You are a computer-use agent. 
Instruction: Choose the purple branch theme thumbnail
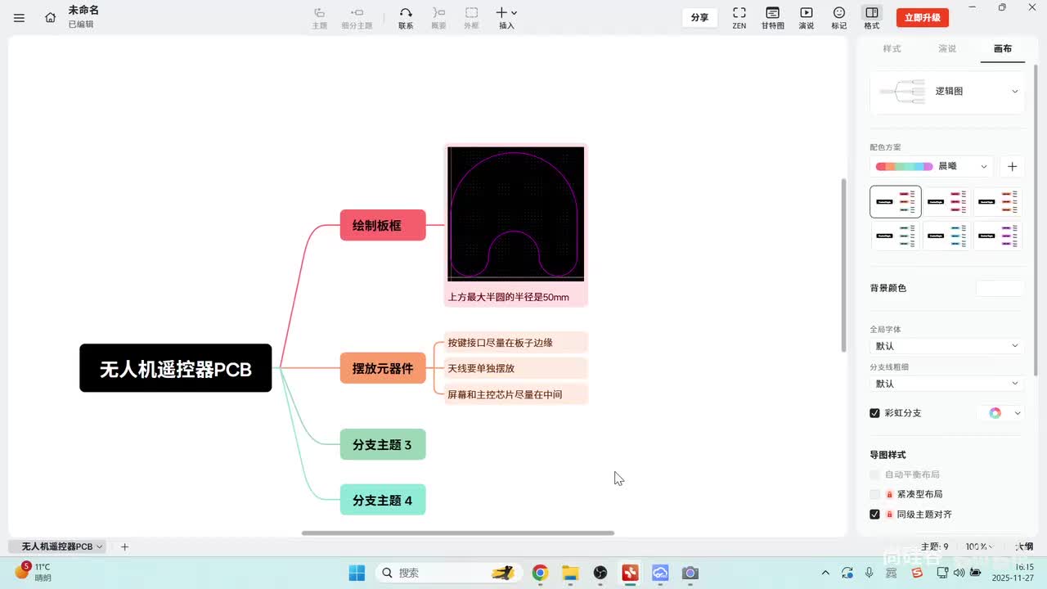[998, 236]
